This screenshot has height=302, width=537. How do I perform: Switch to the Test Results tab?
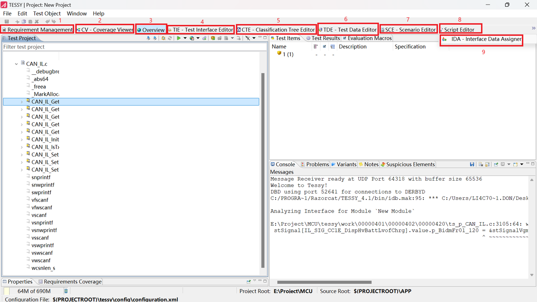click(323, 38)
